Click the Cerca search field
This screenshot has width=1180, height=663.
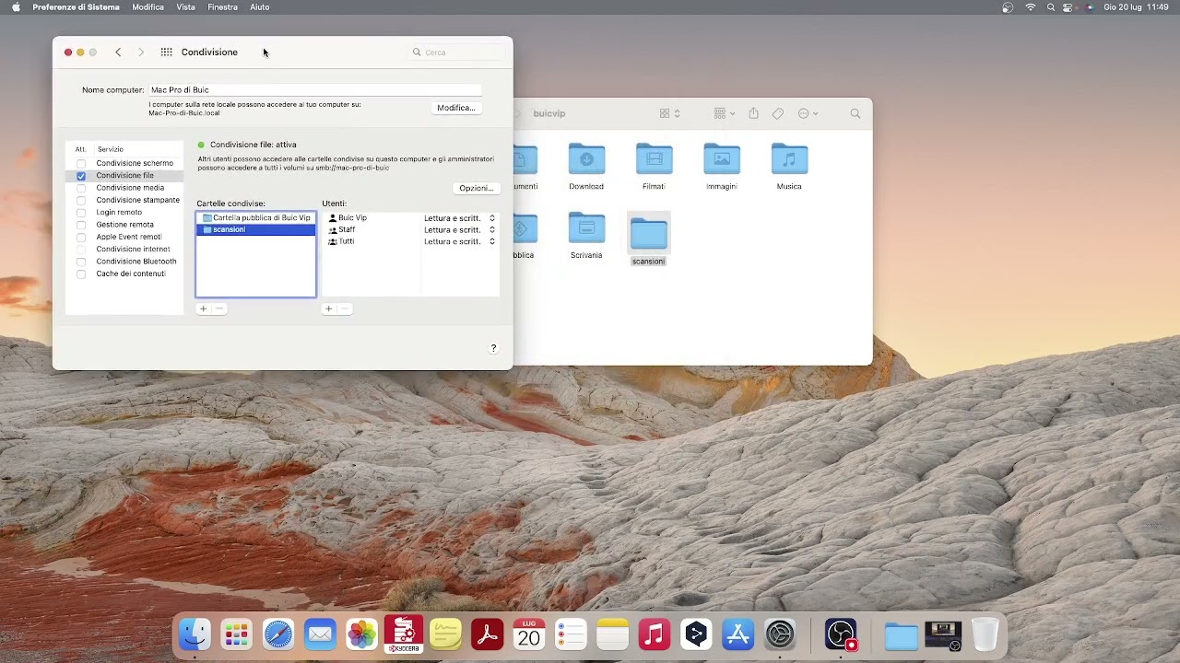[x=457, y=52]
